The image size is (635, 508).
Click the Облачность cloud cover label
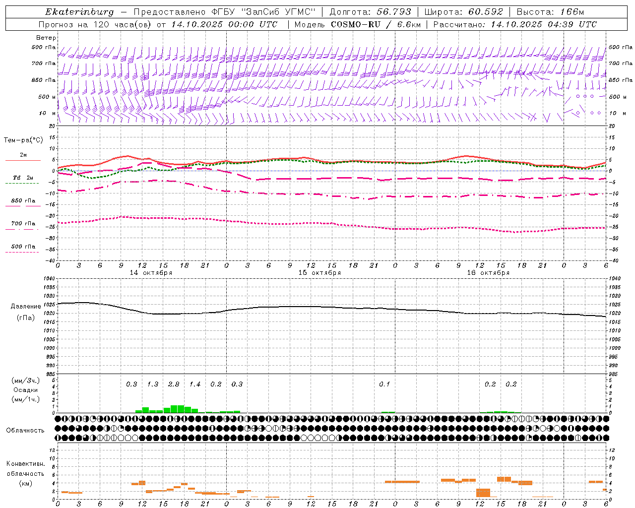pos(25,431)
